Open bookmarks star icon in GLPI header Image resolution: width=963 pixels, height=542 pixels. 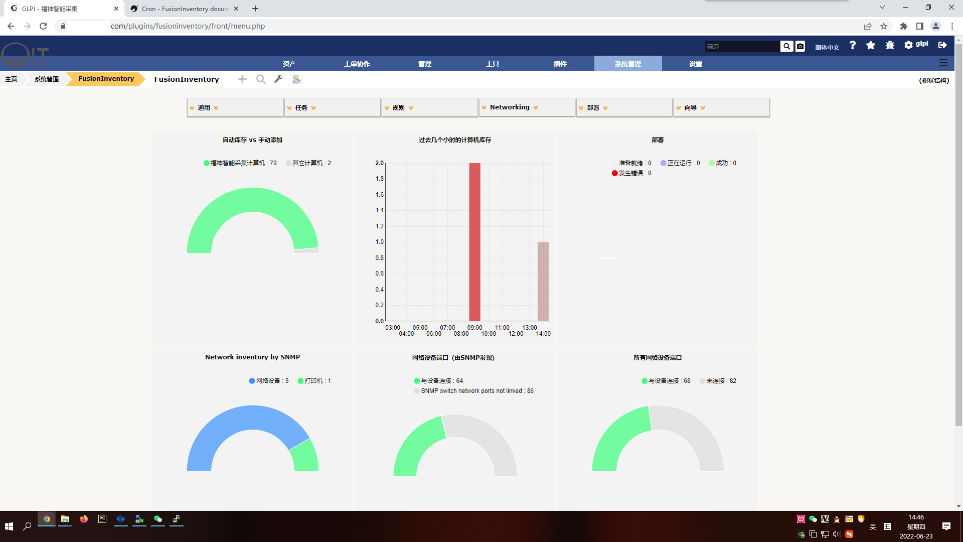click(871, 45)
